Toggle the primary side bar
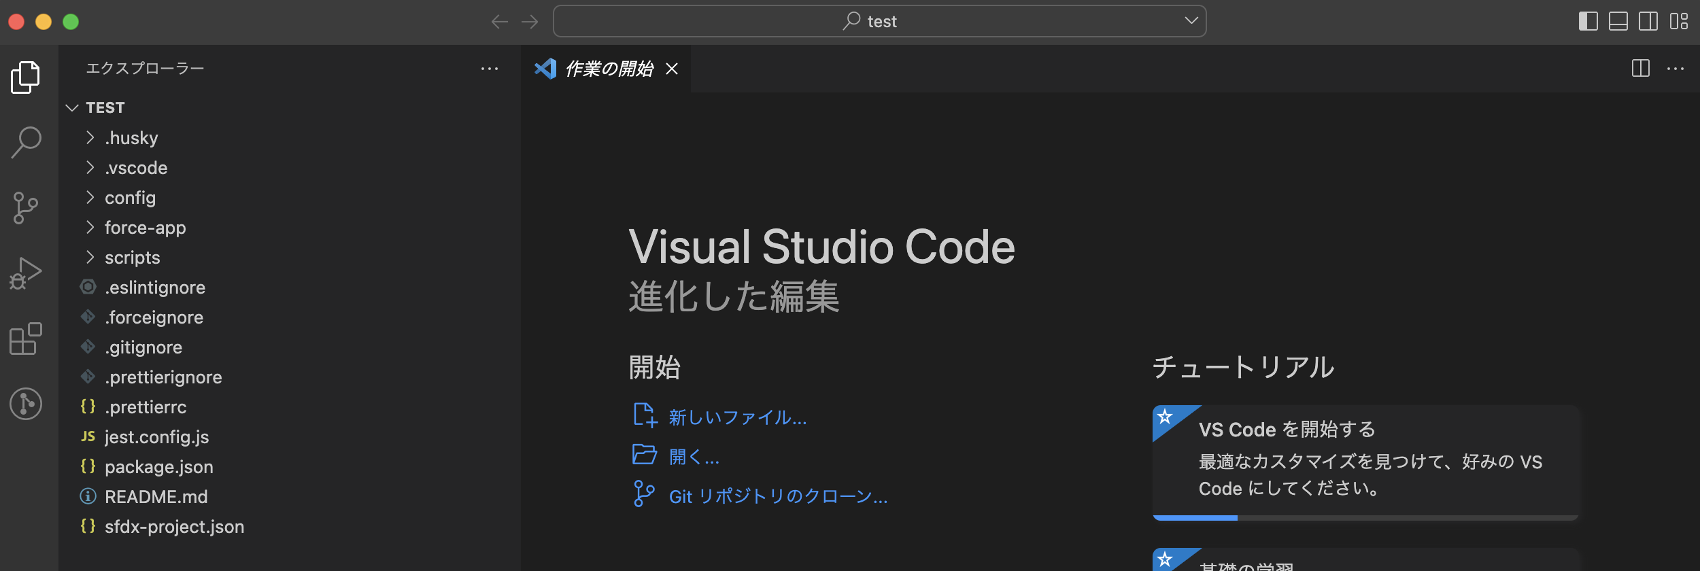1700x571 pixels. coord(1588,22)
